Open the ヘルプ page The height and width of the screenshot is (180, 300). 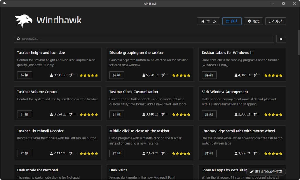275,21
